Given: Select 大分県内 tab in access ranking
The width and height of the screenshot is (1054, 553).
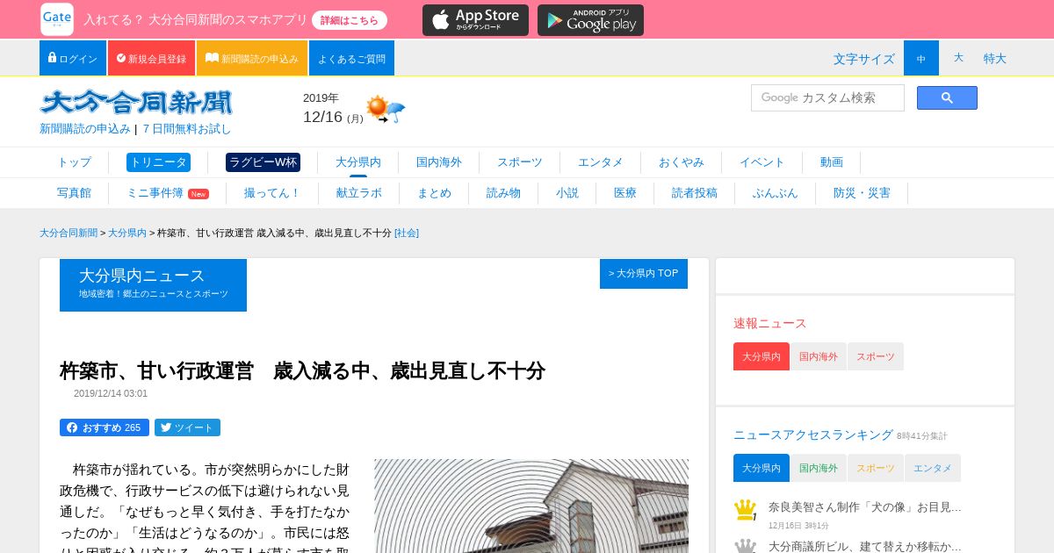Looking at the screenshot, I should point(762,468).
